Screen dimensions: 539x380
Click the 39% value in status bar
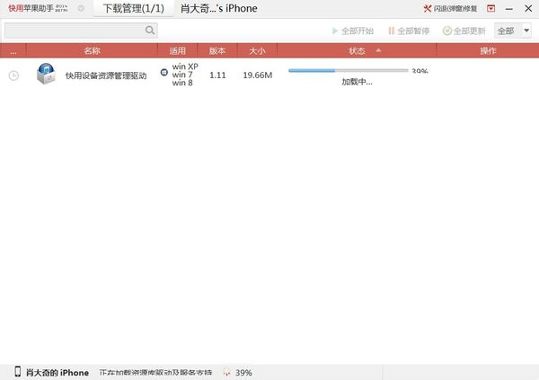(243, 373)
